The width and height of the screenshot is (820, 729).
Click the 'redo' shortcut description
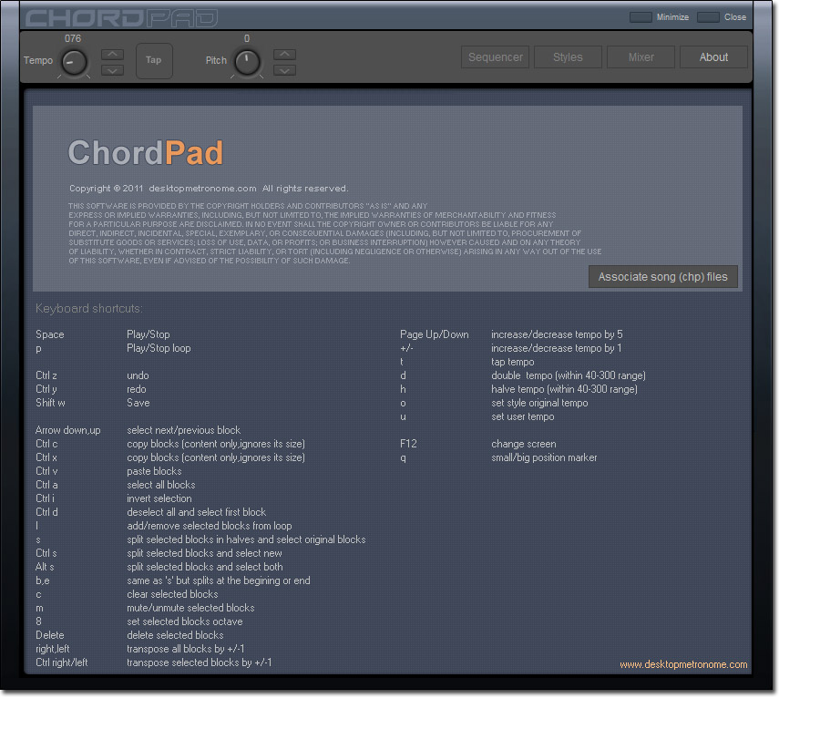(x=137, y=389)
